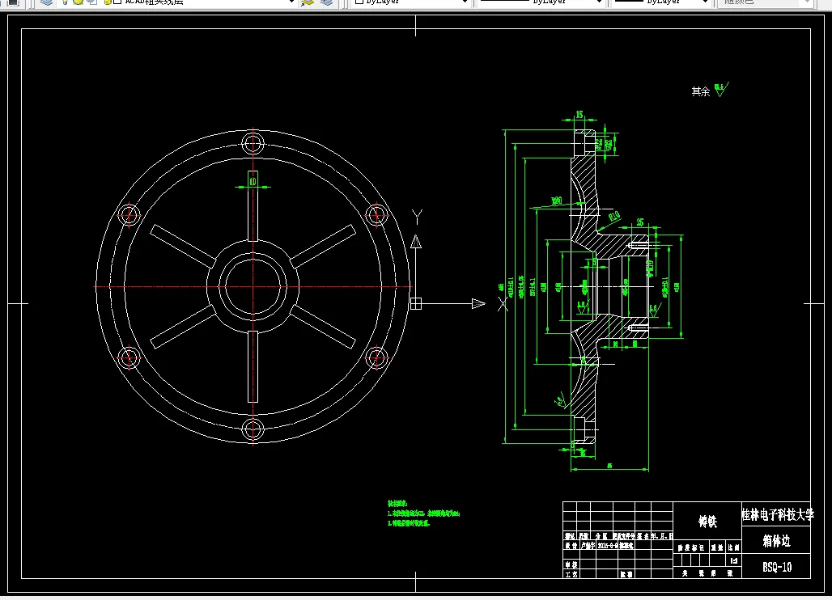Pick the Y axis label of UCS icon
832x600 pixels.
(x=417, y=218)
